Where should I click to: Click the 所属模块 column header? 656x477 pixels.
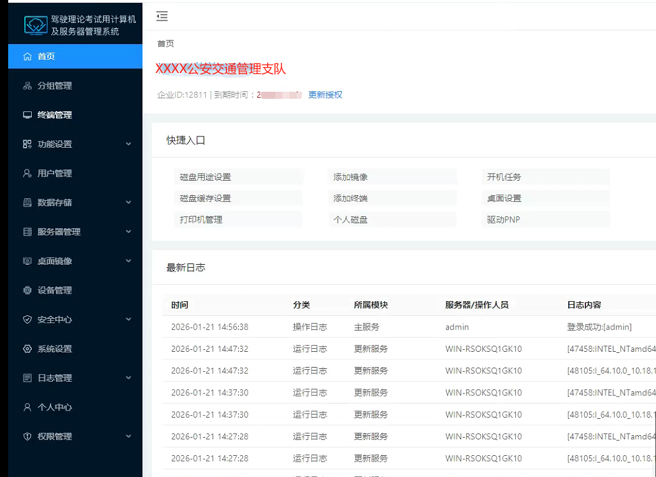371,305
